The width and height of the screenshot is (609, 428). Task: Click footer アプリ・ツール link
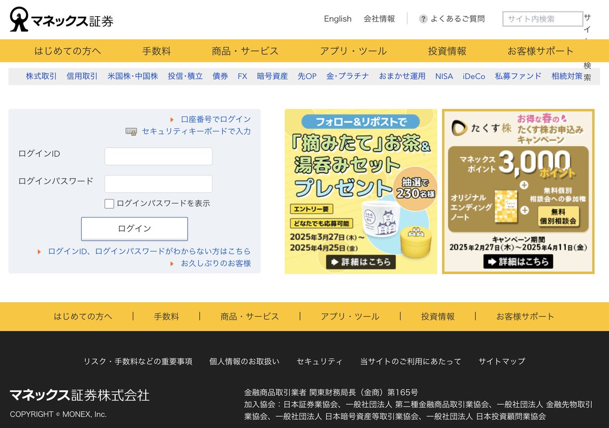(x=350, y=316)
